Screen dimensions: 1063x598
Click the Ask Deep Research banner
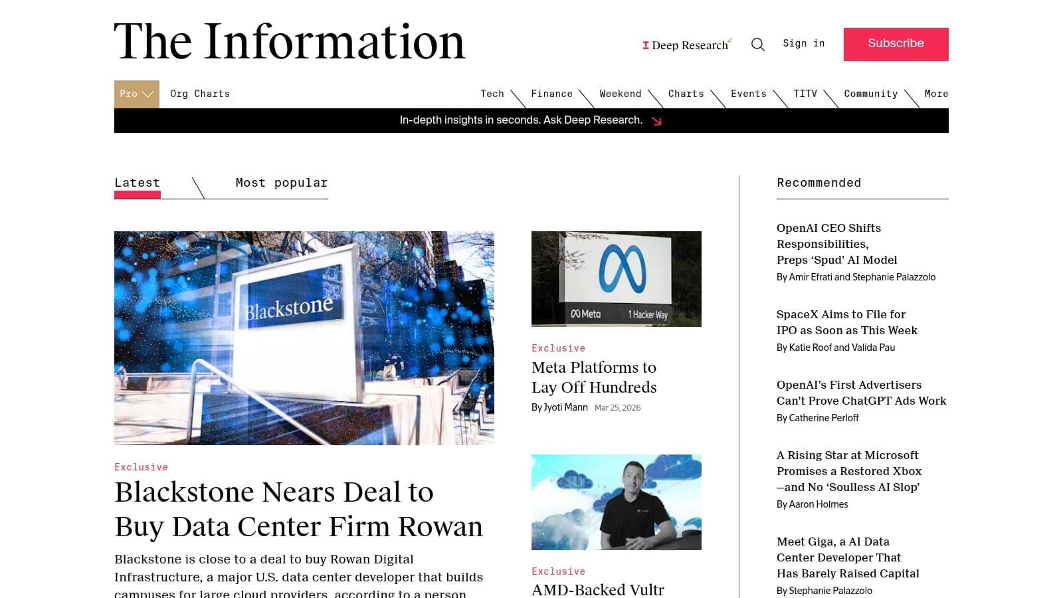pyautogui.click(x=531, y=120)
